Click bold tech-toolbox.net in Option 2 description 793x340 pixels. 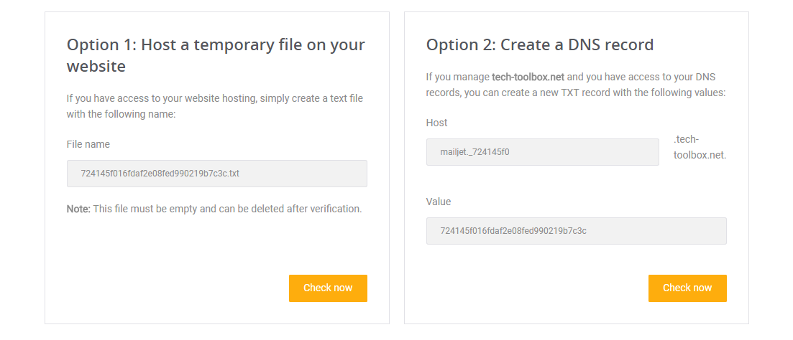528,77
